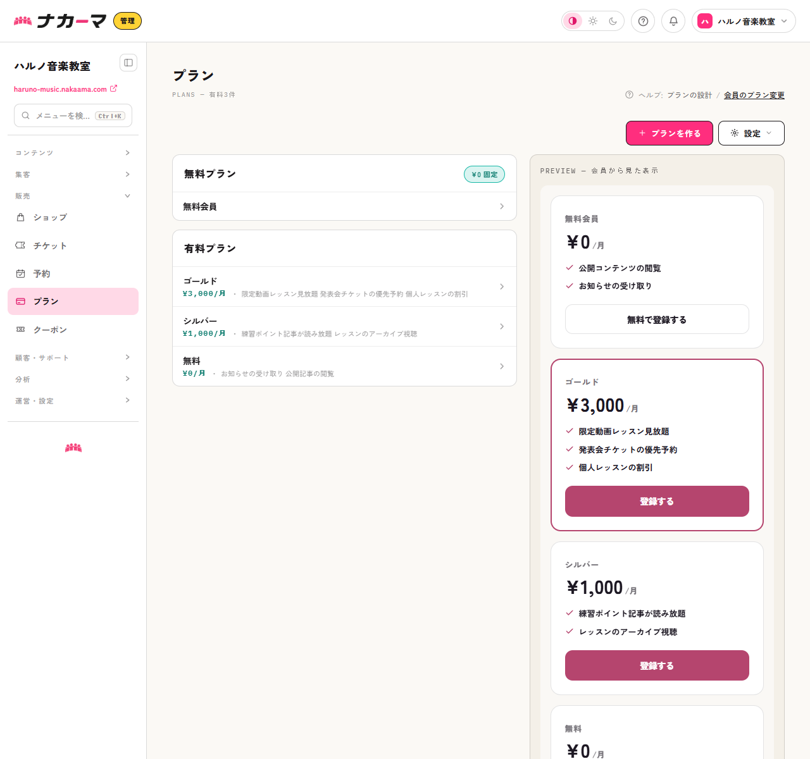Screen dimensions: 810x759
Task: Open チケット in sidebar
Action: 73,245
